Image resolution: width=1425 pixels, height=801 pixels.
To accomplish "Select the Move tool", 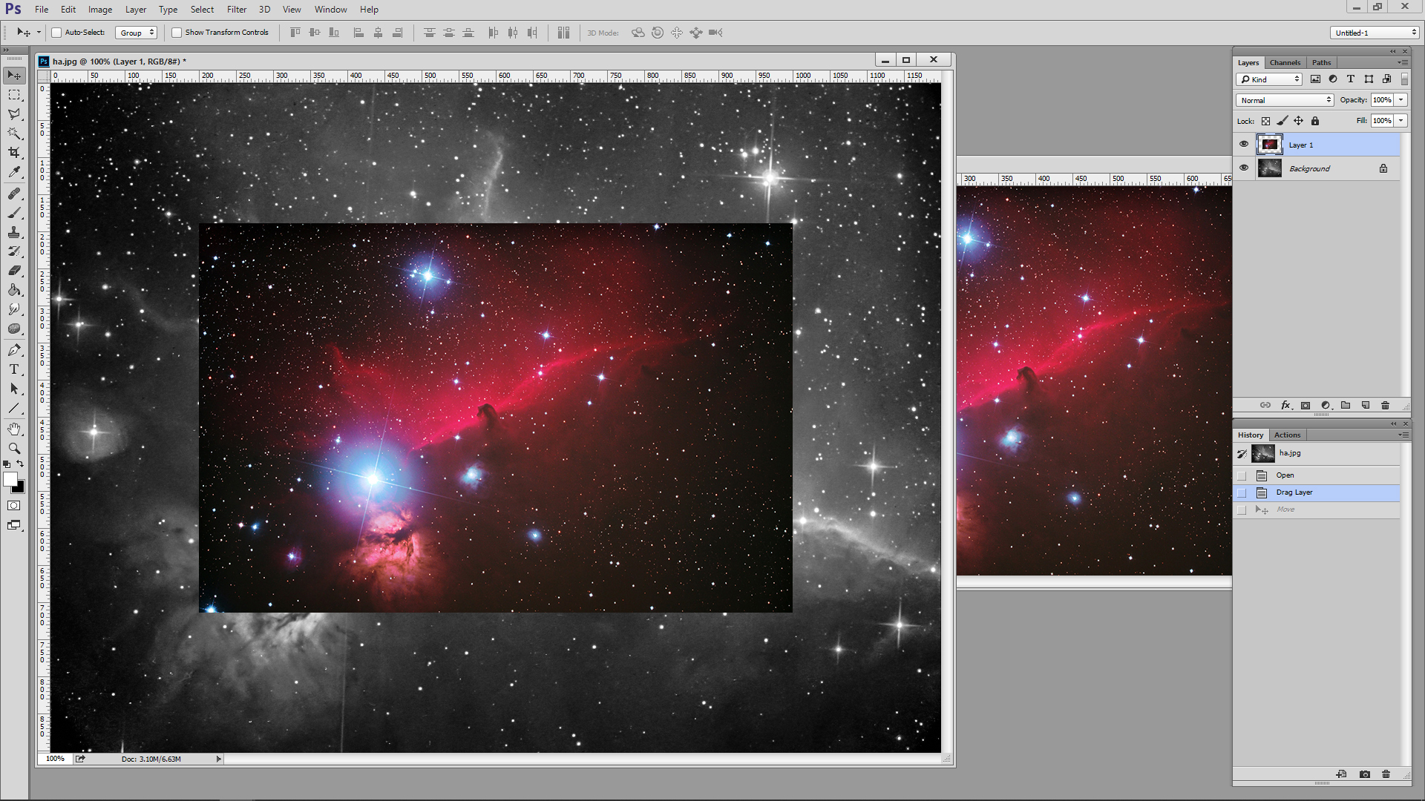I will pos(14,76).
